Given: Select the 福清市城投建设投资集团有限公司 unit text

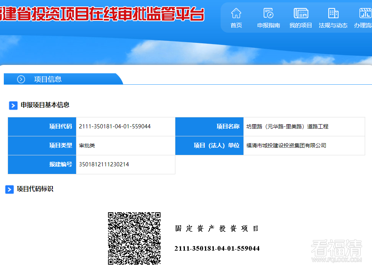Looking at the screenshot, I should tap(286, 145).
